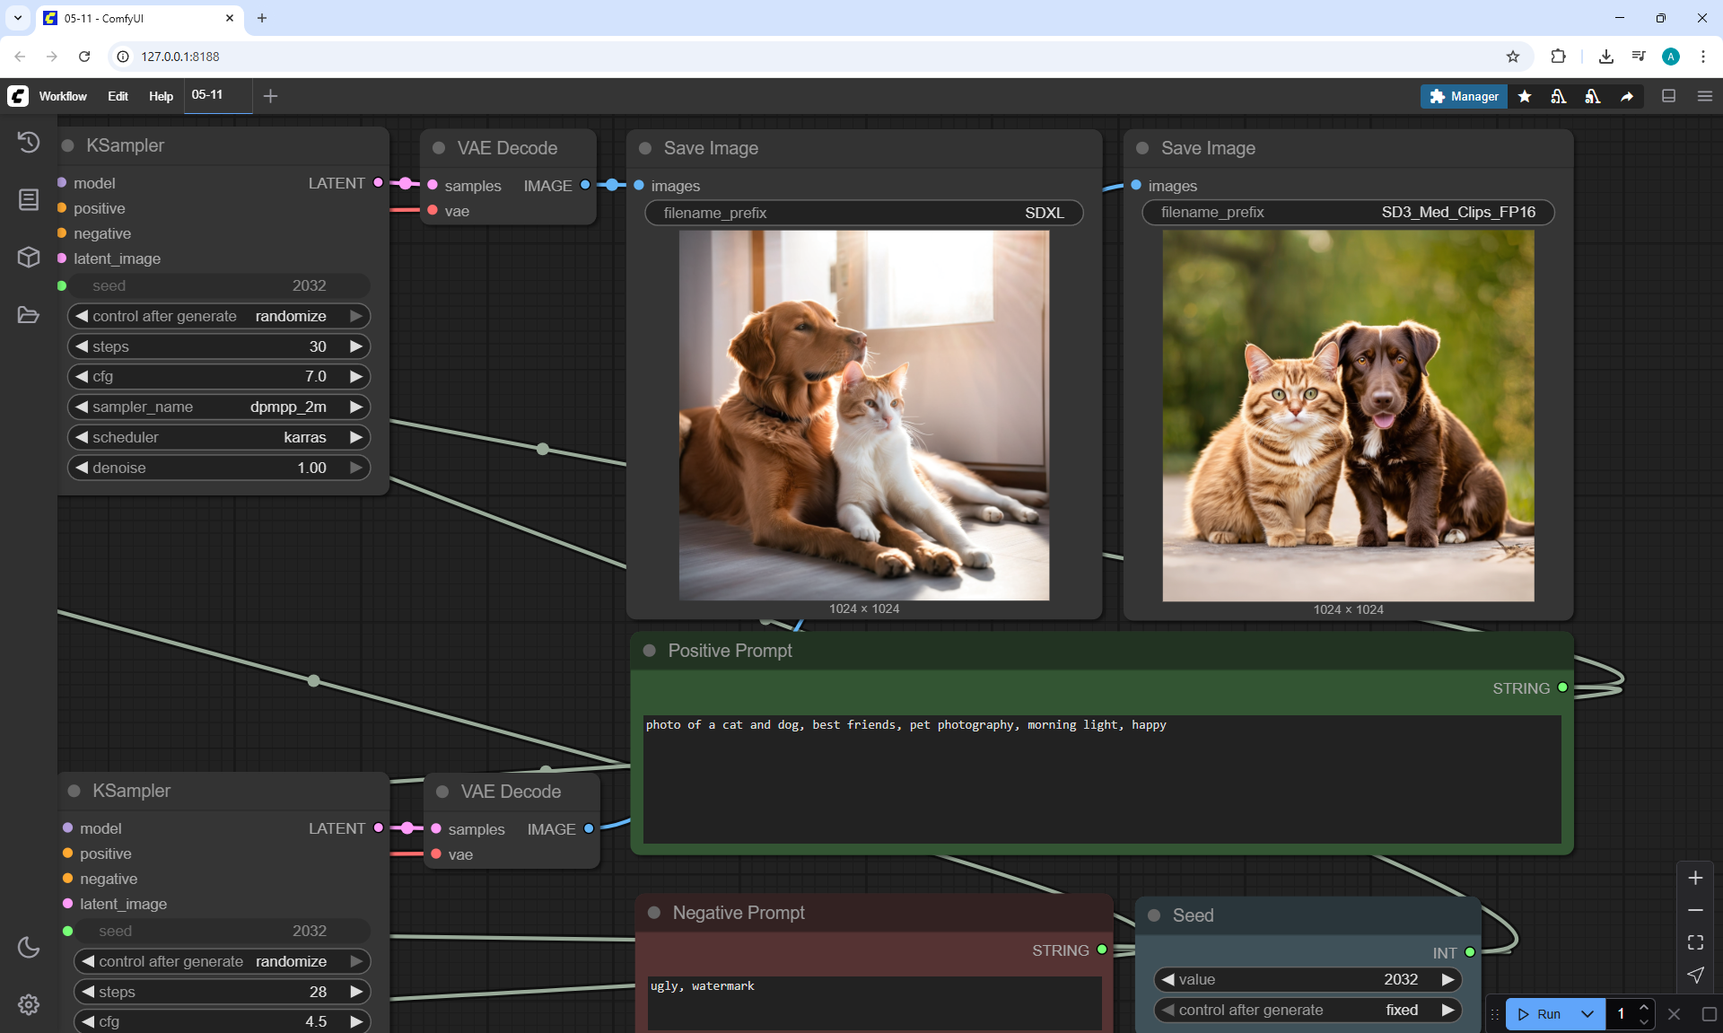This screenshot has width=1723, height=1033.
Task: Collapse the Positive Prompt node dot
Action: point(650,651)
